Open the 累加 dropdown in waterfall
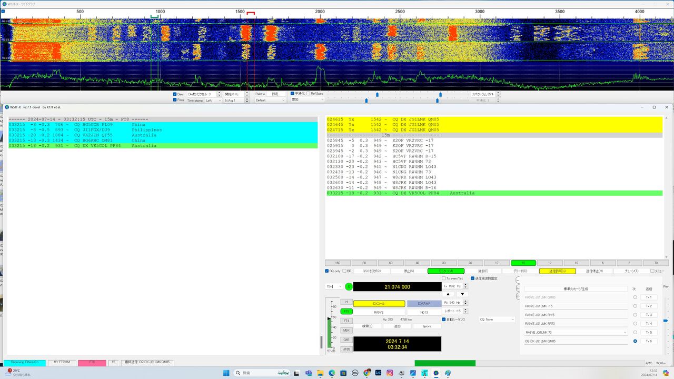The image size is (674, 379). point(306,99)
